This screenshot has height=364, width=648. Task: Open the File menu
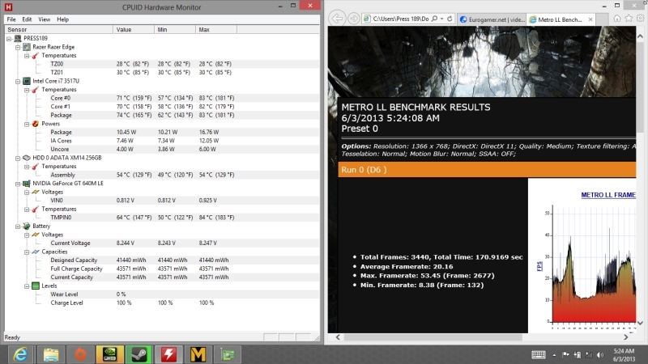pyautogui.click(x=11, y=19)
